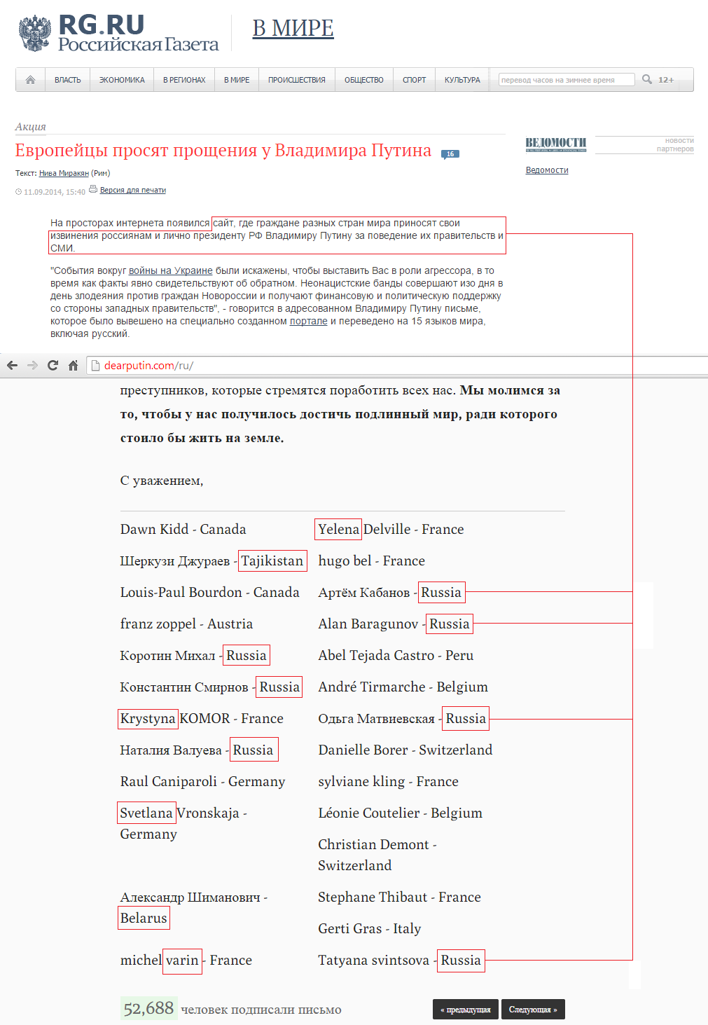Select the СПОРТ menu item
The height and width of the screenshot is (1025, 708).
click(414, 80)
